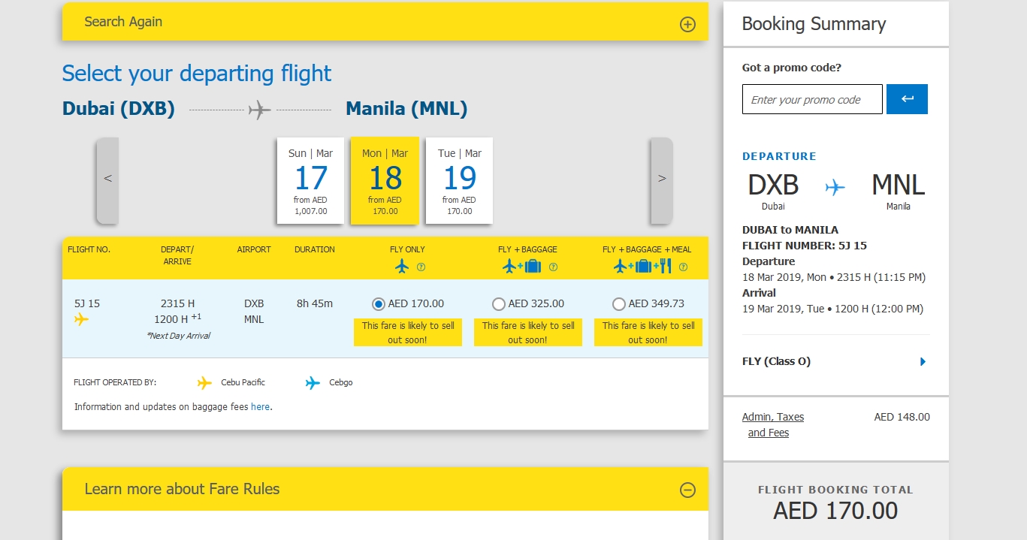This screenshot has width=1027, height=540.
Task: Click the 8h 45m duration cell
Action: (x=315, y=304)
